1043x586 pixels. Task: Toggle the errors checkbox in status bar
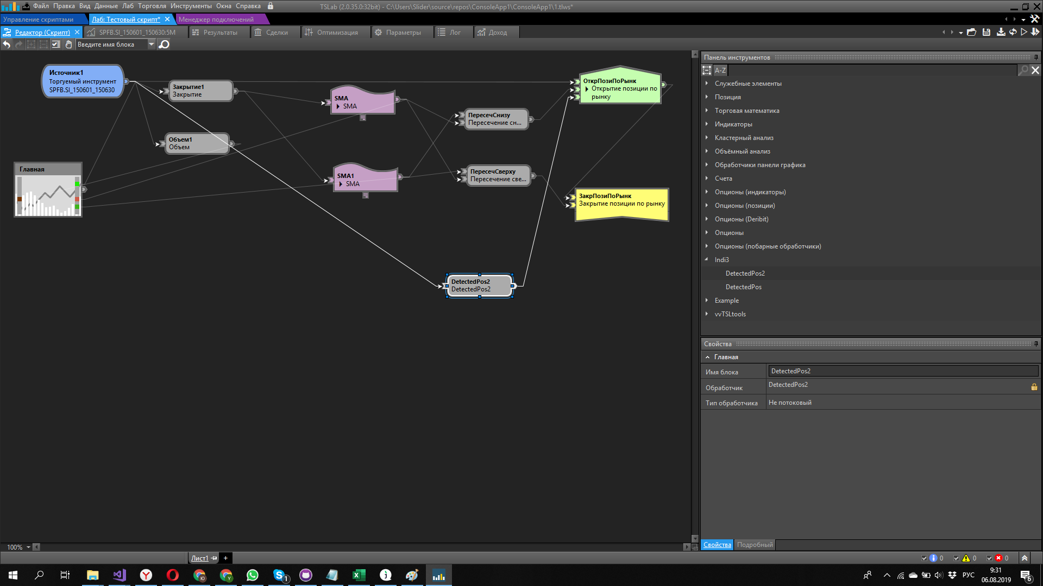[989, 558]
